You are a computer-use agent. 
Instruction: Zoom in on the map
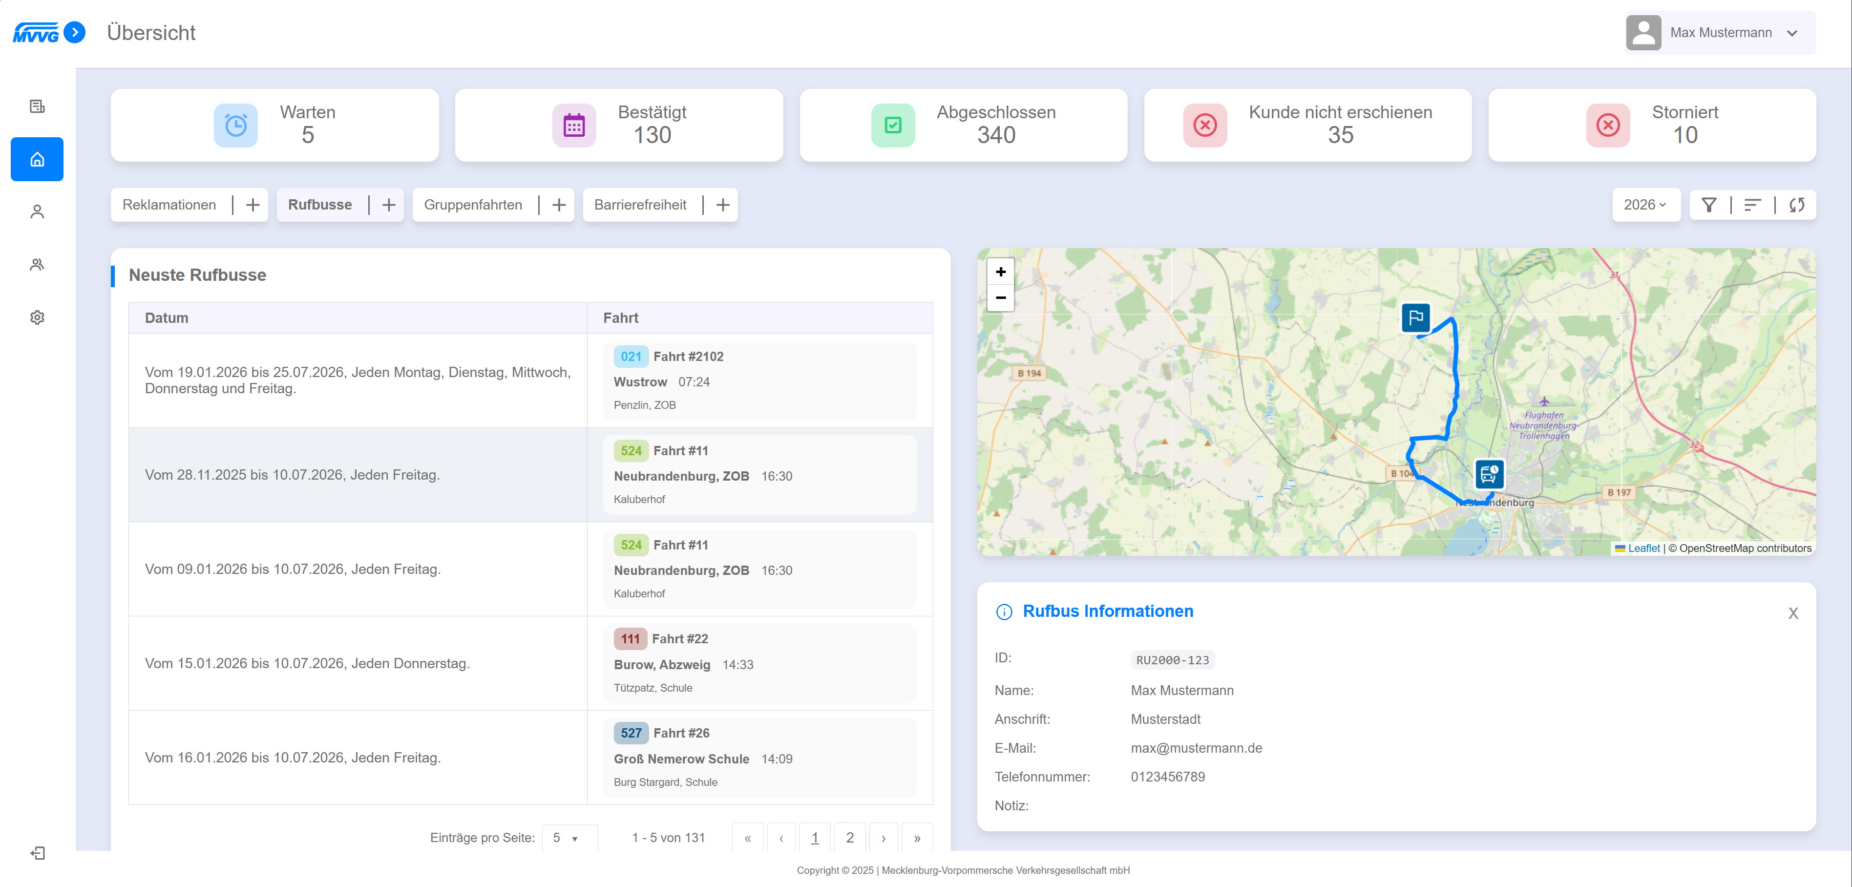1000,272
